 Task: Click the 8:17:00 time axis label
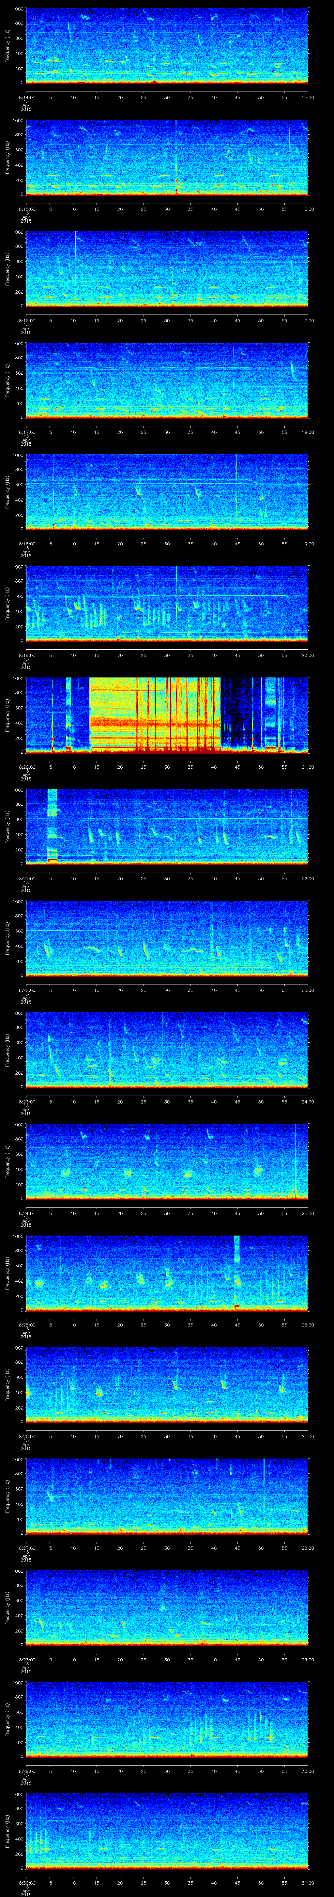pos(26,432)
